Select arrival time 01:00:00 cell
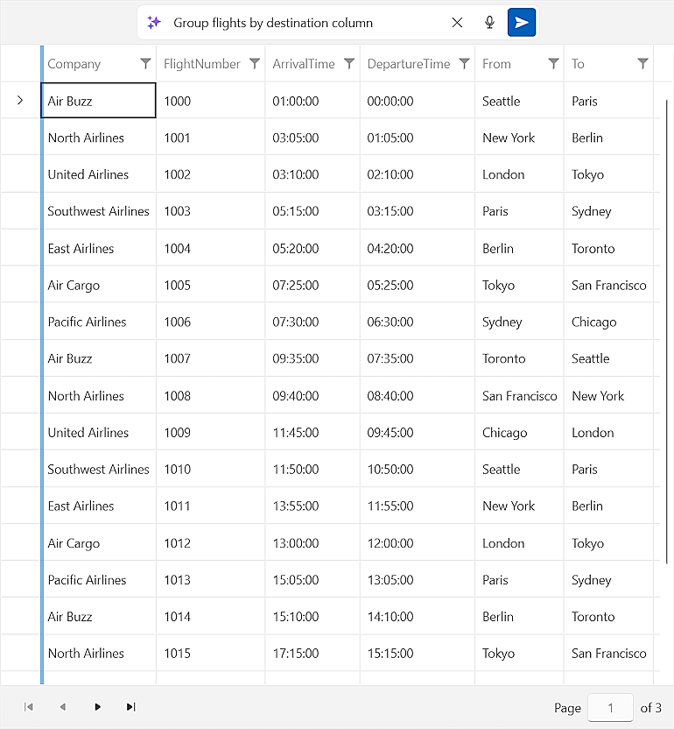This screenshot has height=729, width=674. point(312,101)
